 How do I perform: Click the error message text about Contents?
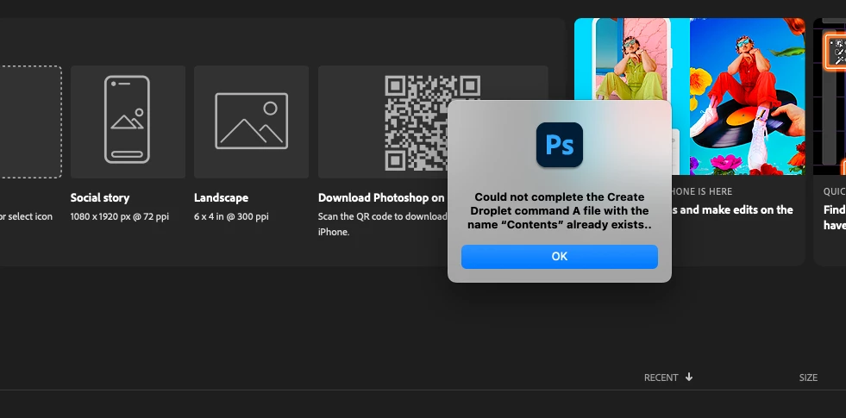click(560, 211)
